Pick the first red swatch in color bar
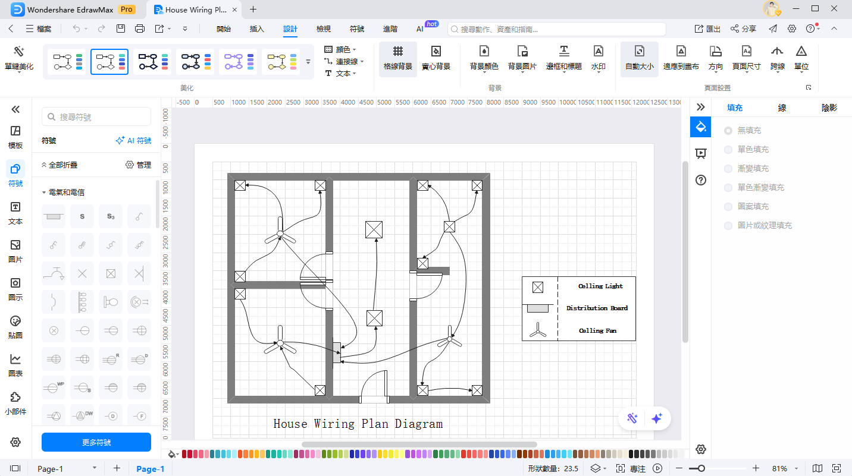The width and height of the screenshot is (852, 476). 184,454
